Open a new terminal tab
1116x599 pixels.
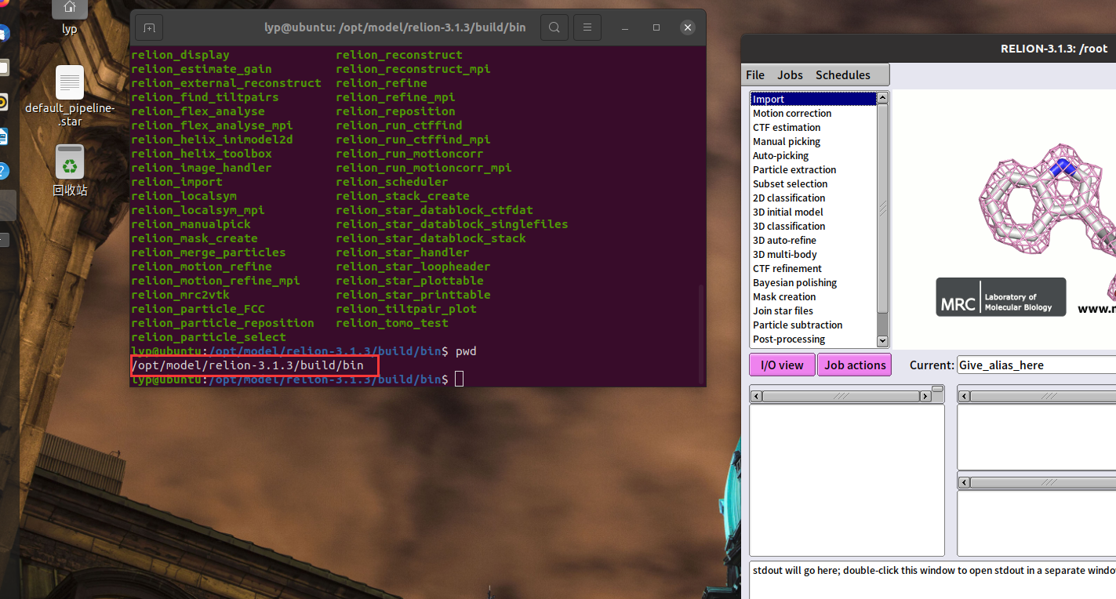148,27
